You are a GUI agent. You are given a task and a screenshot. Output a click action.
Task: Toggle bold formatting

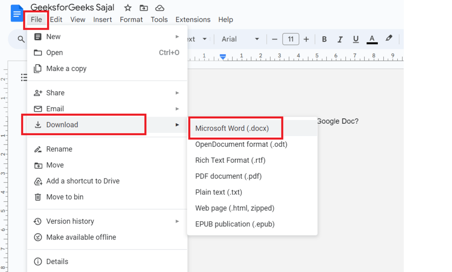(x=324, y=39)
